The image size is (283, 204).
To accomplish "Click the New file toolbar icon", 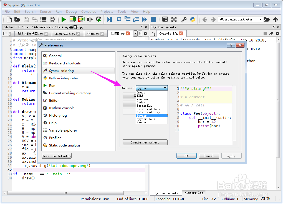I will (x=9, y=19).
